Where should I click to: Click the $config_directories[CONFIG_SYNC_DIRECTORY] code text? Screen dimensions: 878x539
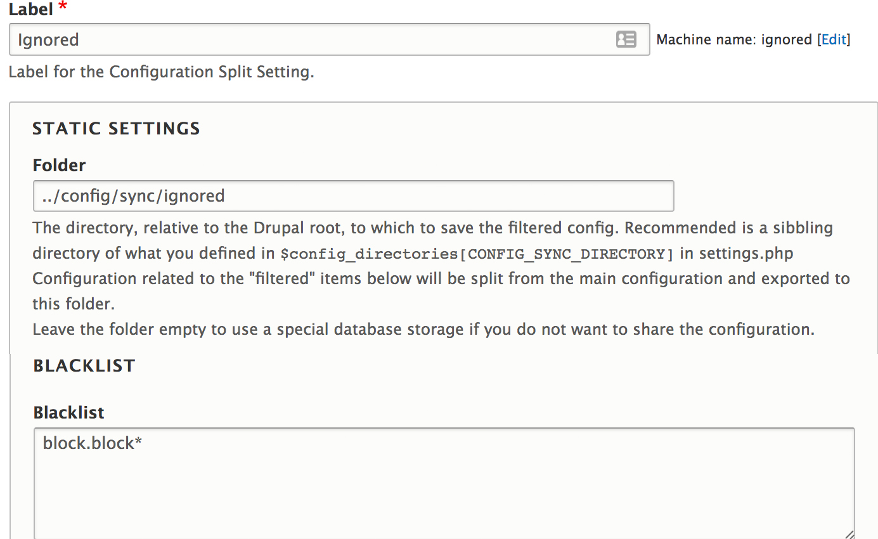pos(477,254)
